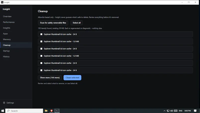200x113 pixels.
Task: Minimize the Insight window
Action: [182, 2]
